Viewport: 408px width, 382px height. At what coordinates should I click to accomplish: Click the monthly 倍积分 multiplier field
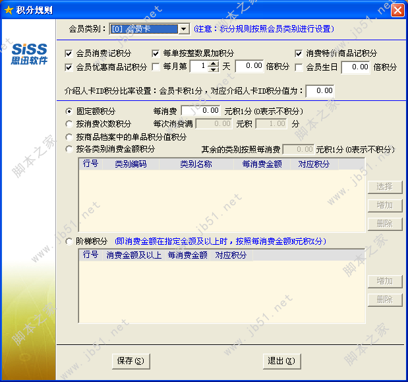[249, 66]
